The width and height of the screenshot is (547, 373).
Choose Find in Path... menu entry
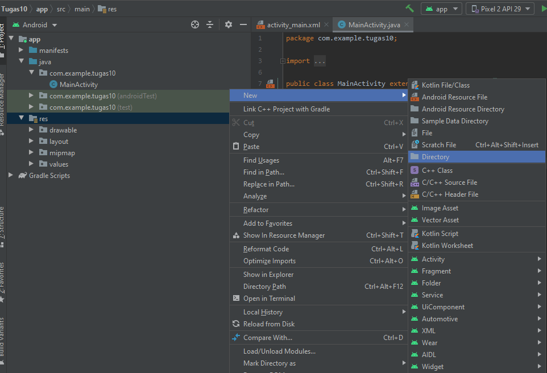[318, 172]
